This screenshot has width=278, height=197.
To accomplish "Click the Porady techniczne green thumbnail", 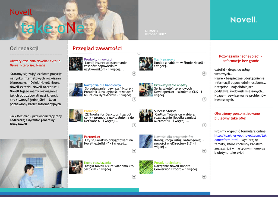I will click(146, 167).
